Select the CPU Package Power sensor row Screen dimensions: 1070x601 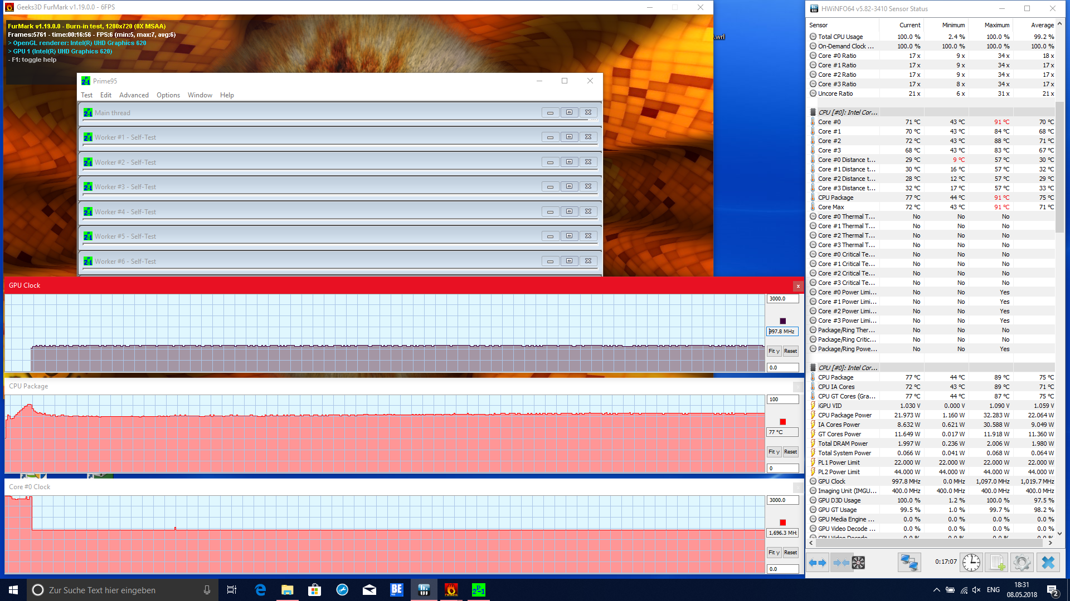click(x=932, y=415)
